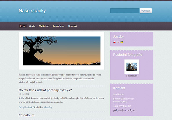Read more via the Celý příspěvek link
Image resolution: width=172 pixels, height=120 pixels.
25,107
